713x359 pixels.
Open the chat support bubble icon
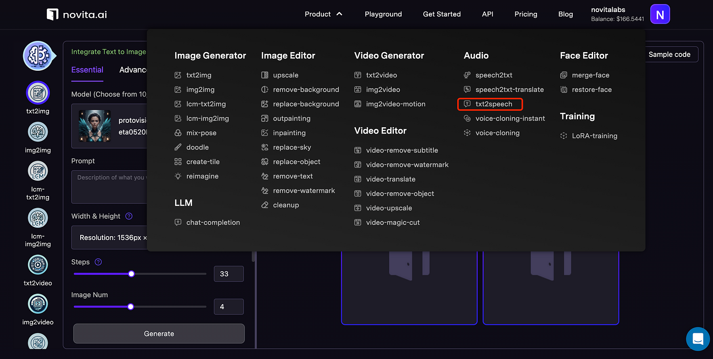pos(698,339)
